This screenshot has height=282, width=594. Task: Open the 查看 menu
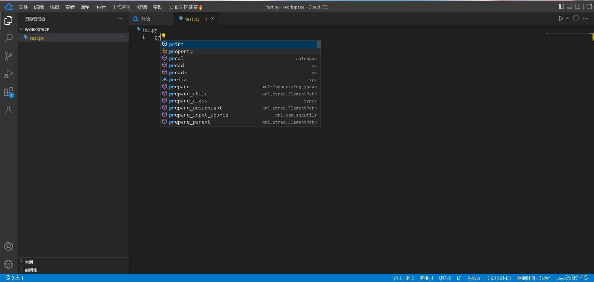(70, 7)
